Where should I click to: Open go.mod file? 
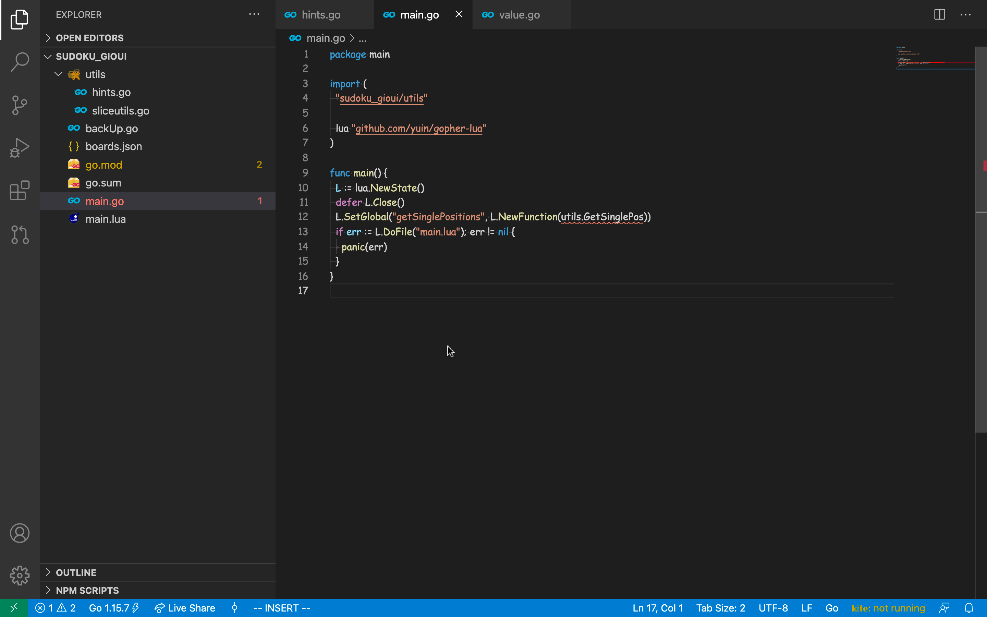pos(157,165)
